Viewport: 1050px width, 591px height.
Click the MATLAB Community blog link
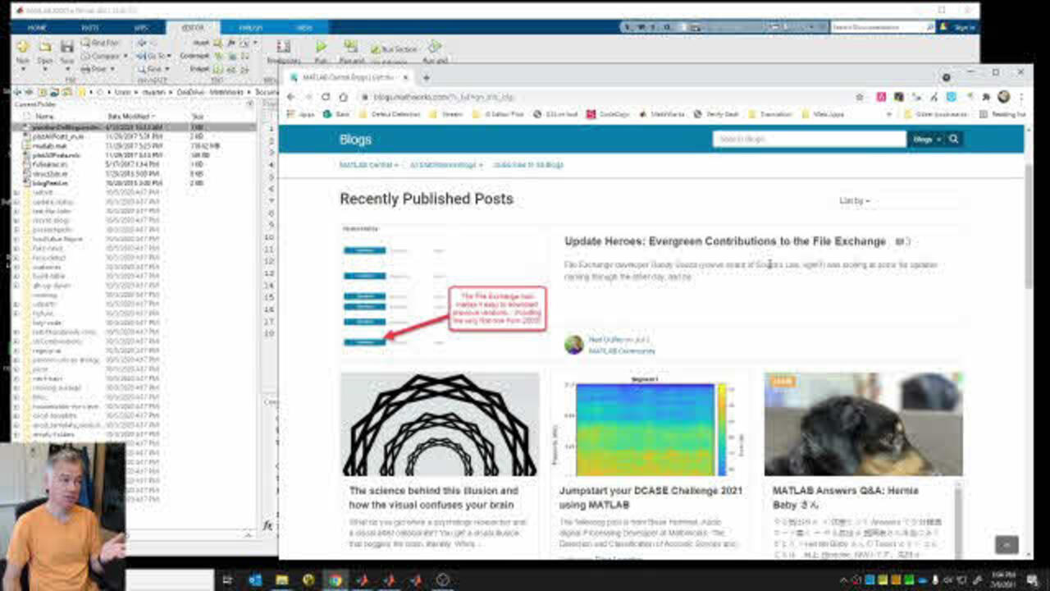tap(622, 350)
